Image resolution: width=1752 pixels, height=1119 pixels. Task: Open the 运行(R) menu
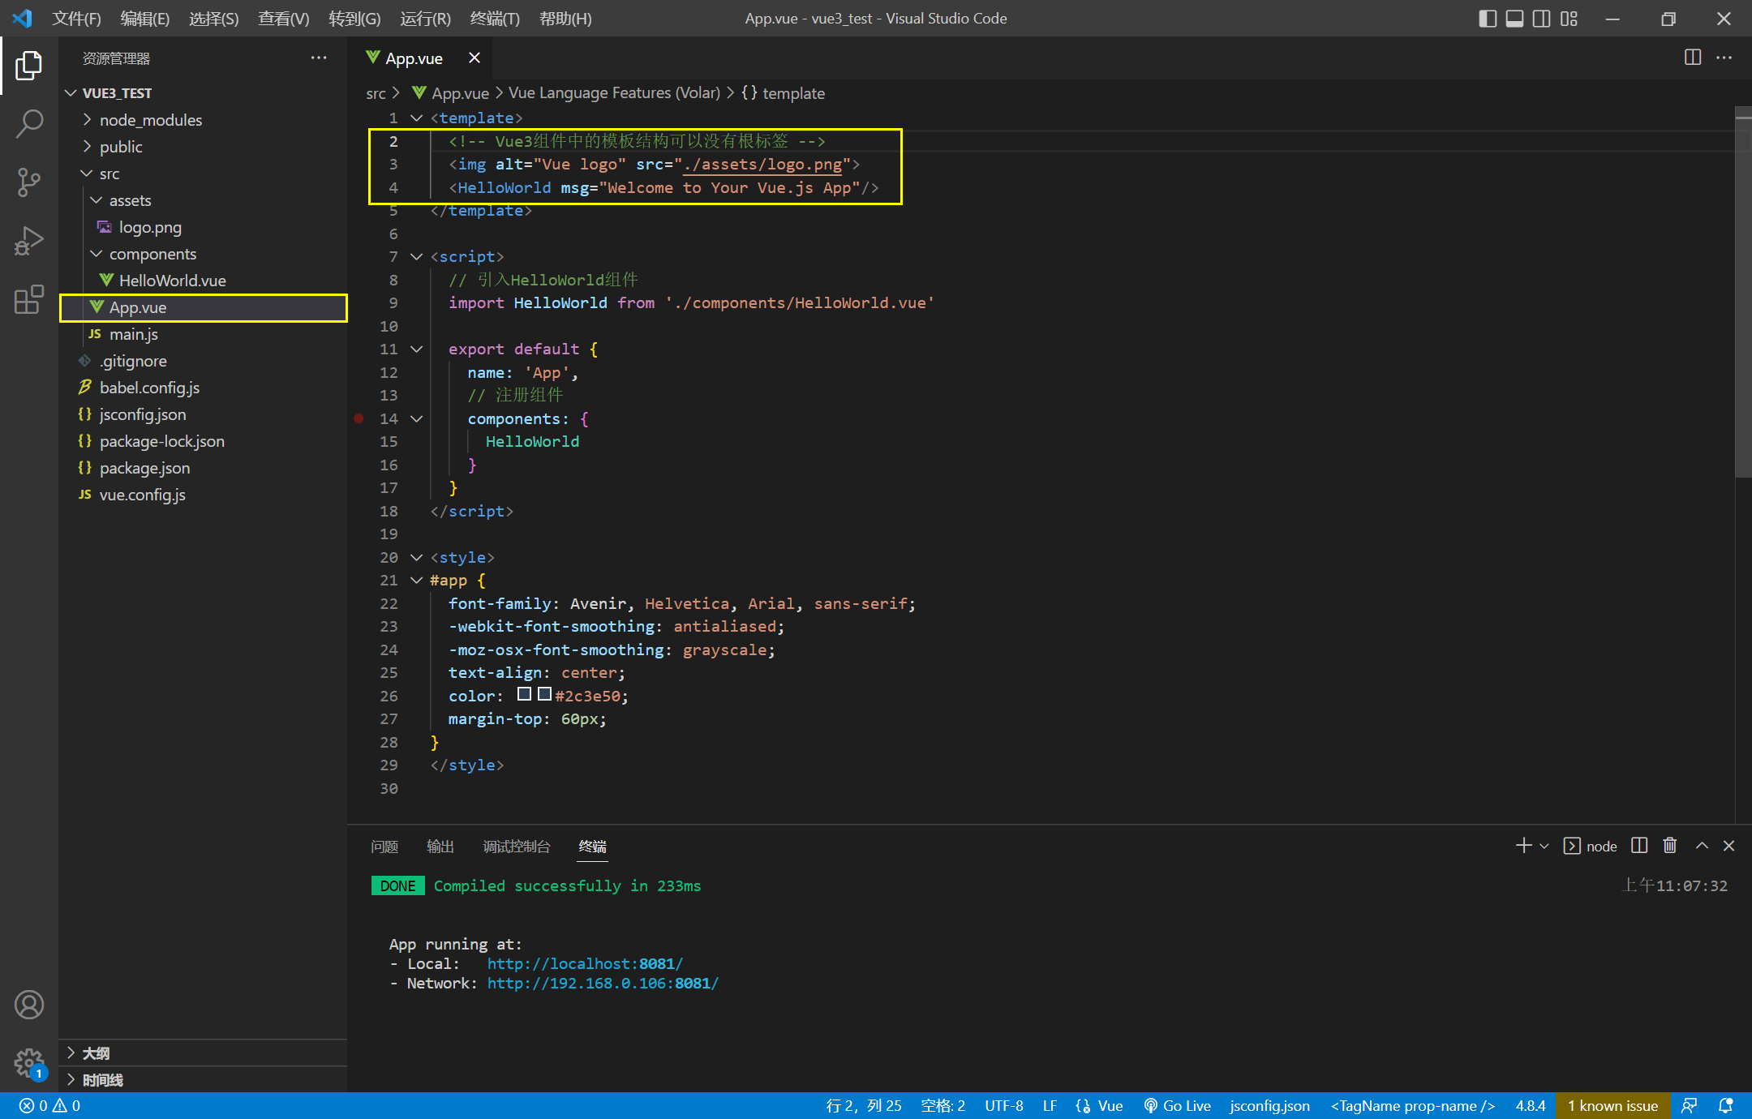(425, 18)
